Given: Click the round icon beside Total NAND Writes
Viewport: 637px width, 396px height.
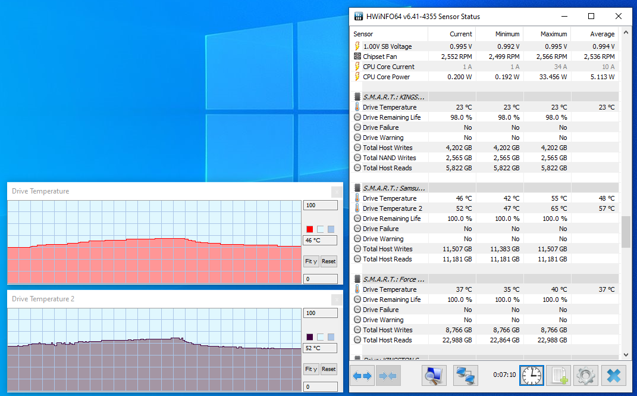Looking at the screenshot, I should click(x=357, y=157).
